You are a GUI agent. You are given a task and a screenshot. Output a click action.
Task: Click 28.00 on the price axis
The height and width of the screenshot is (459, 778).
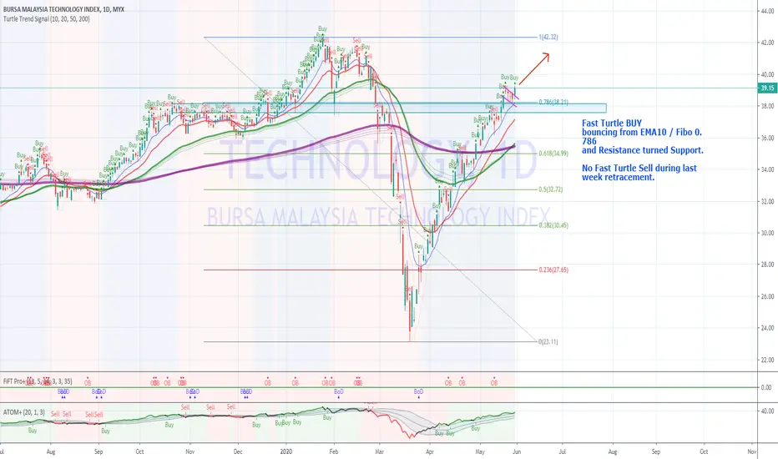(767, 265)
